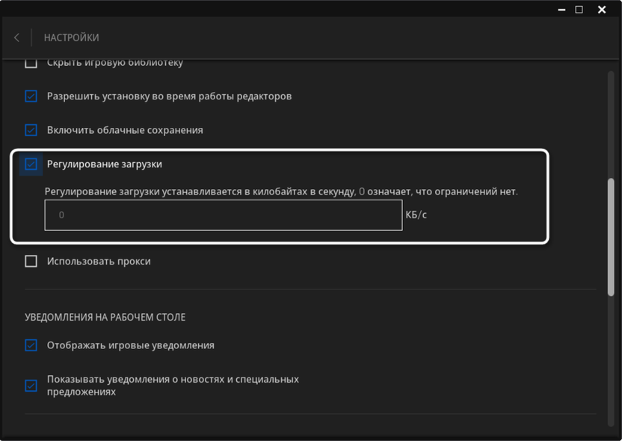The width and height of the screenshot is (622, 441).
Task: Click the КБ/с download limit input field
Action: pyautogui.click(x=223, y=215)
